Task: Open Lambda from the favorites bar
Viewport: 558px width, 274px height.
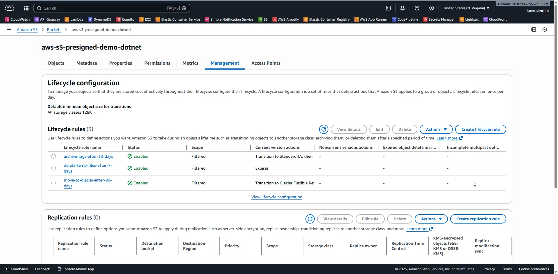Action: [x=74, y=19]
